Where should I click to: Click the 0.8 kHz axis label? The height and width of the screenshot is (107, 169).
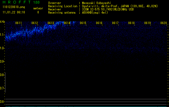2,75
